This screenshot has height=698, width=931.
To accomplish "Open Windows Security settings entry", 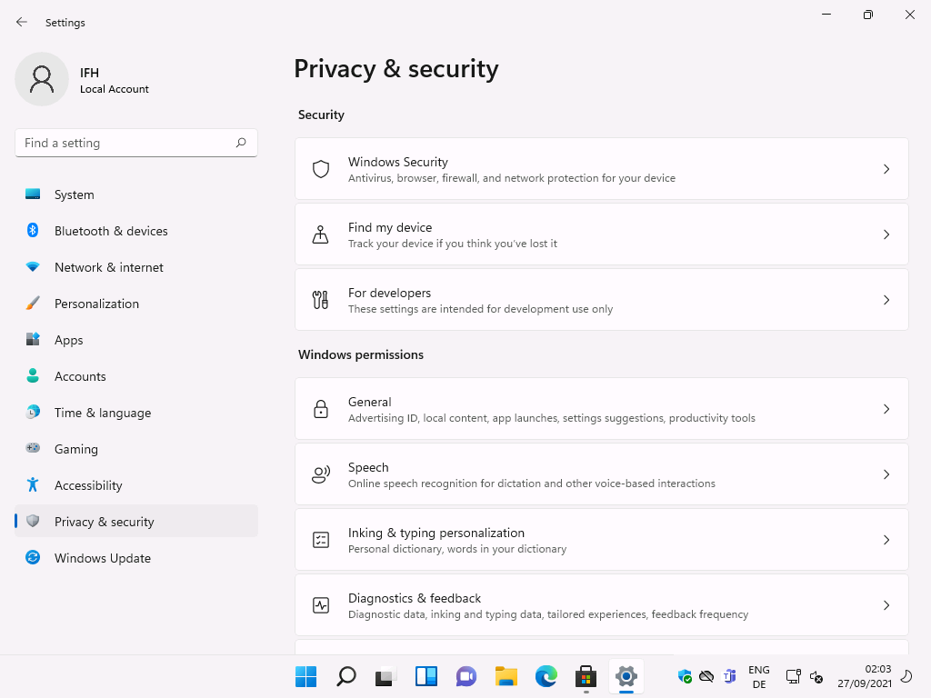I will click(602, 169).
